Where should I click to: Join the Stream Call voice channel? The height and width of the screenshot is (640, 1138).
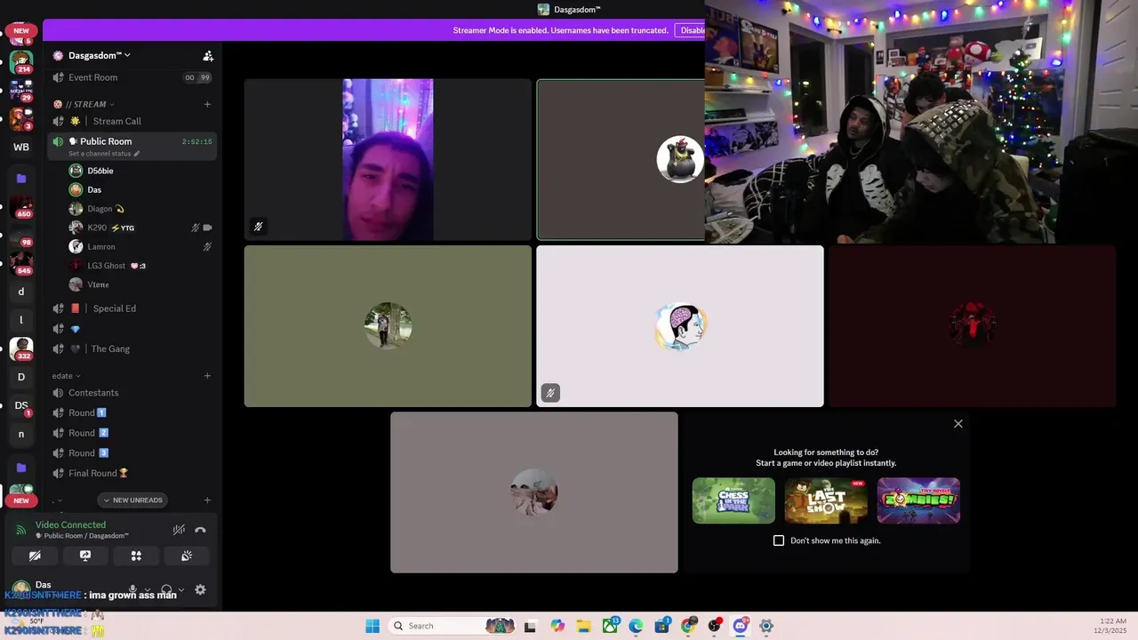click(132, 121)
